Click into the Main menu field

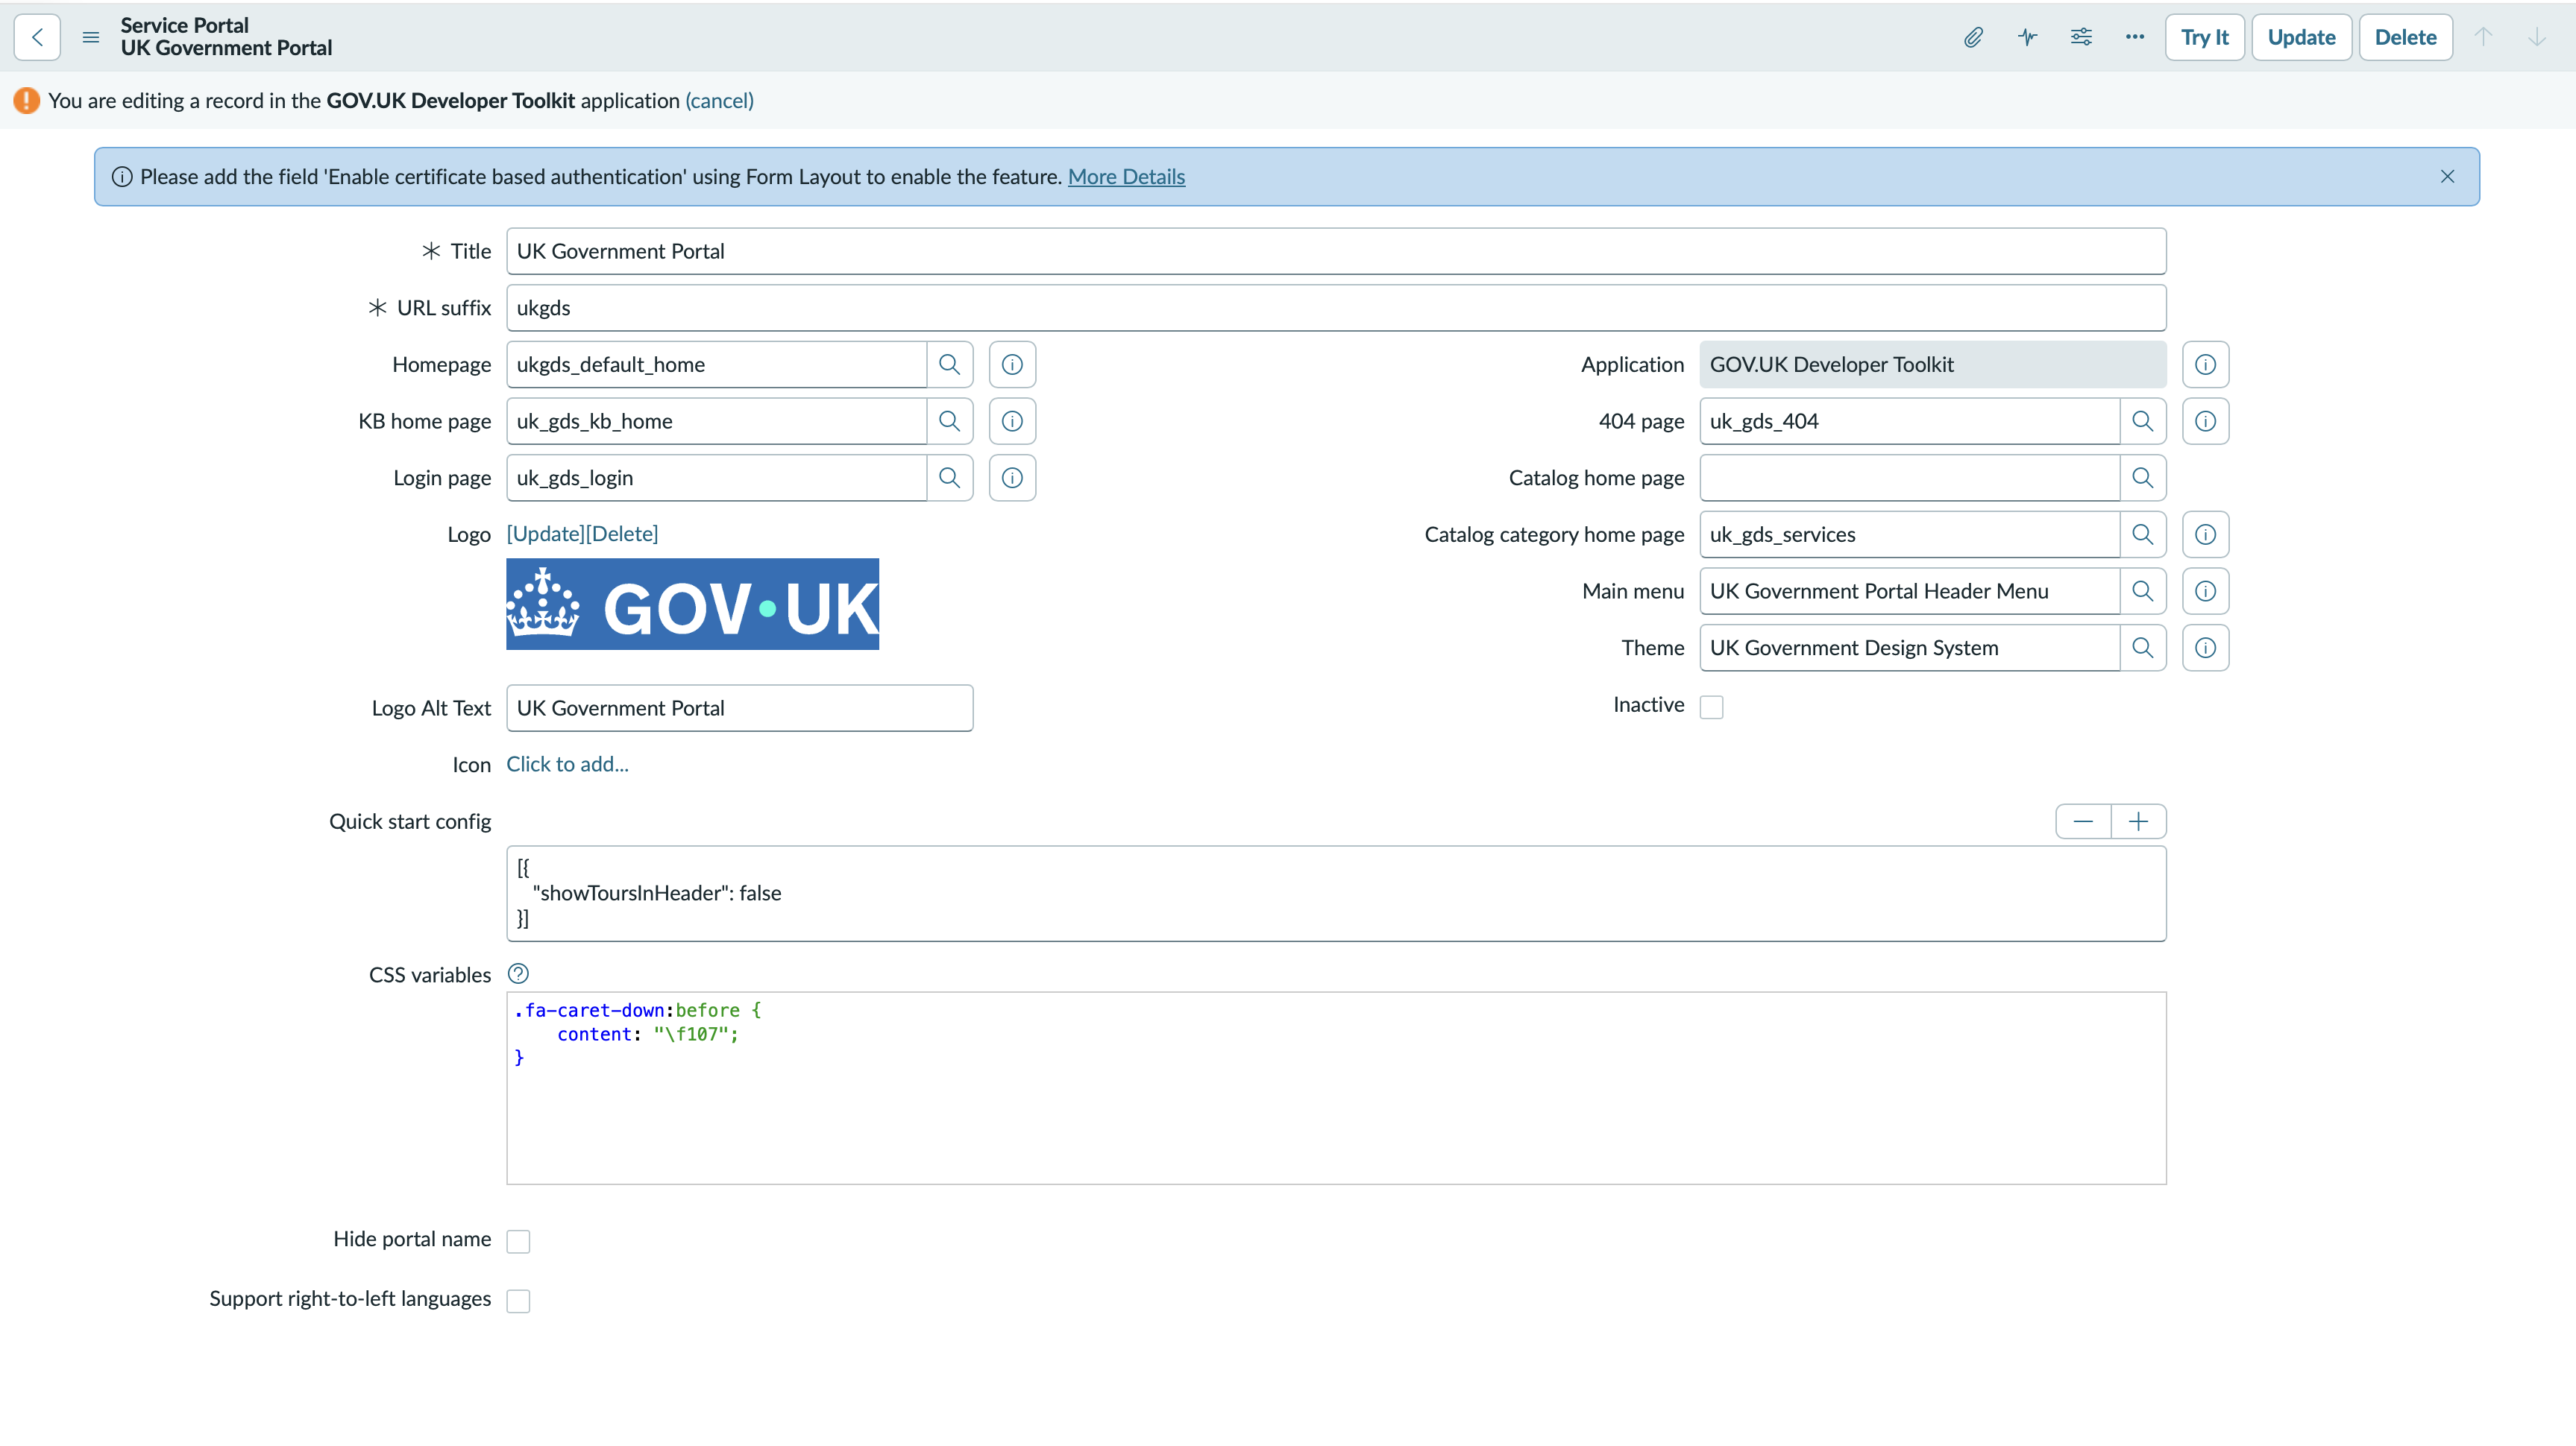[1909, 592]
